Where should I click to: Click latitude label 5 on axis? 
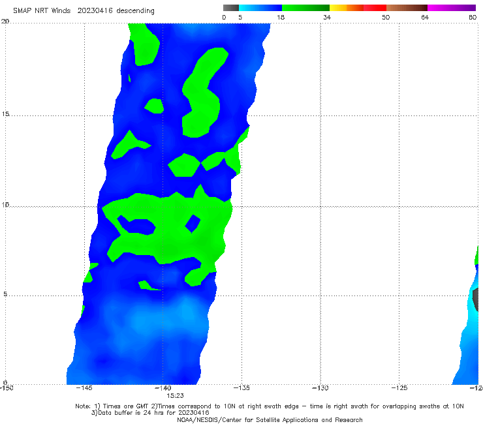[x=5, y=294]
